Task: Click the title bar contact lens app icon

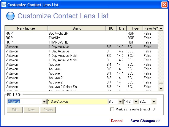Action: [4, 4]
